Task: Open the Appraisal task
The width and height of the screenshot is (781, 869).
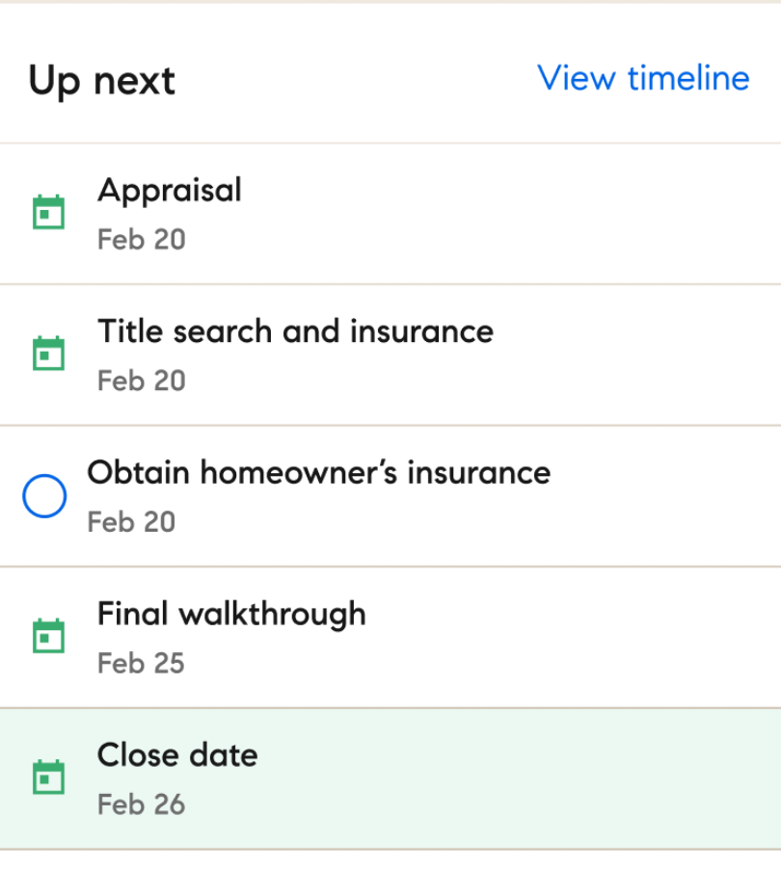Action: tap(170, 190)
